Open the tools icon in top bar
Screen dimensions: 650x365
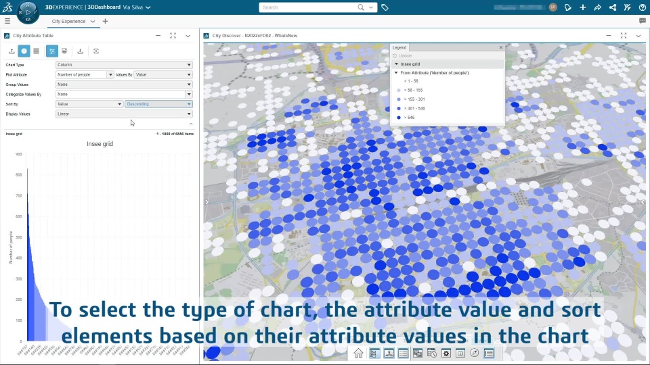627,7
